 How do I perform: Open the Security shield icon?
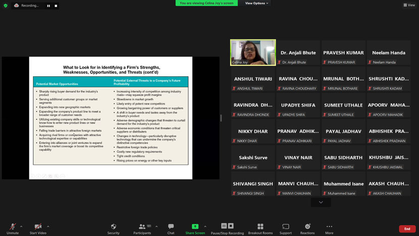tap(113, 227)
